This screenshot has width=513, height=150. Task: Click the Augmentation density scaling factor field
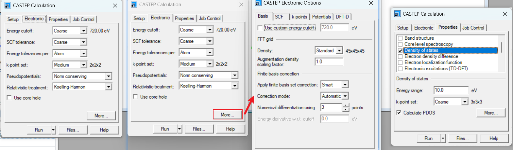tap(329, 61)
